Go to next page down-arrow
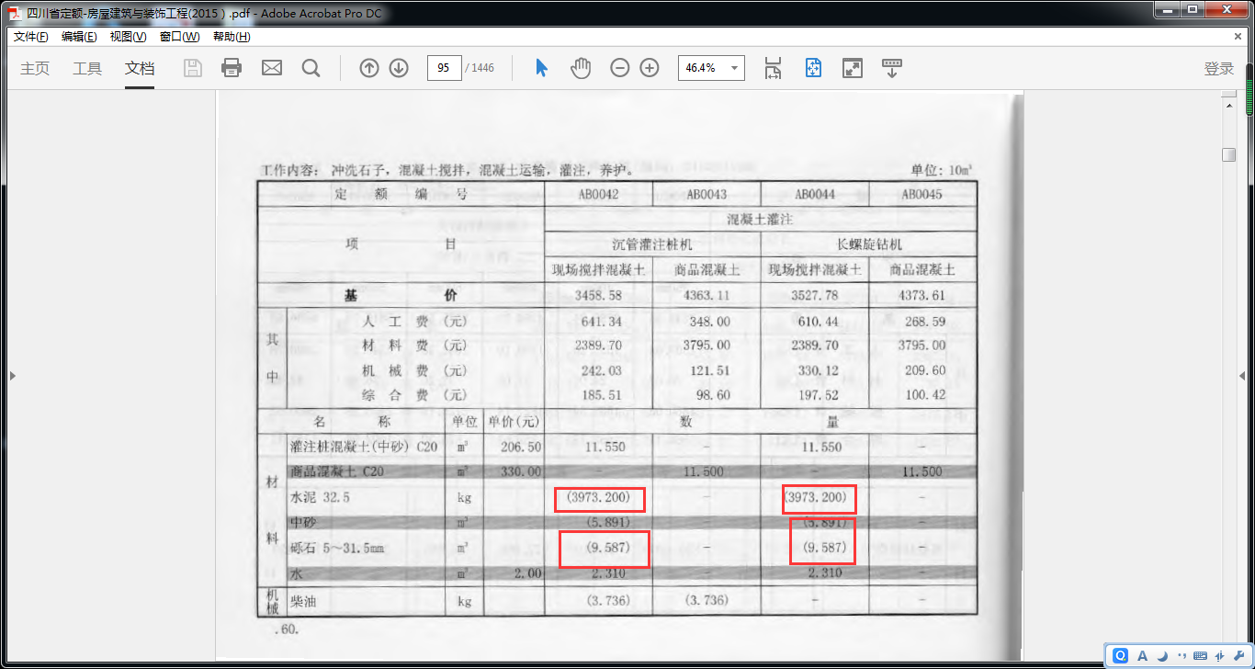The height and width of the screenshot is (669, 1255). [399, 68]
